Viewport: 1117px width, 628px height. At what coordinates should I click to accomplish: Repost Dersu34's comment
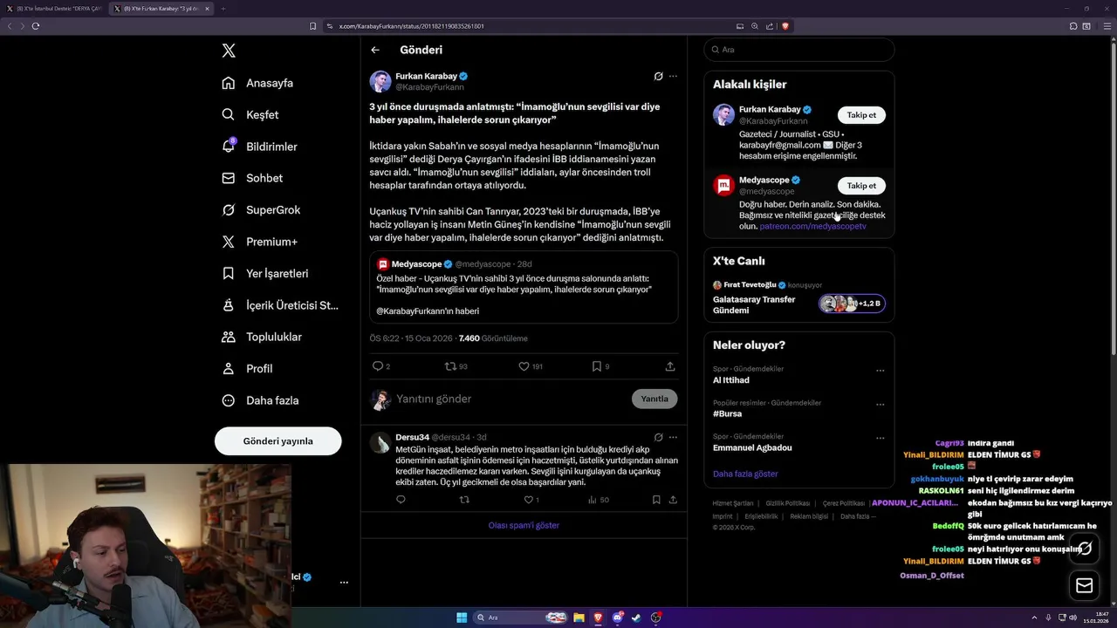click(464, 500)
